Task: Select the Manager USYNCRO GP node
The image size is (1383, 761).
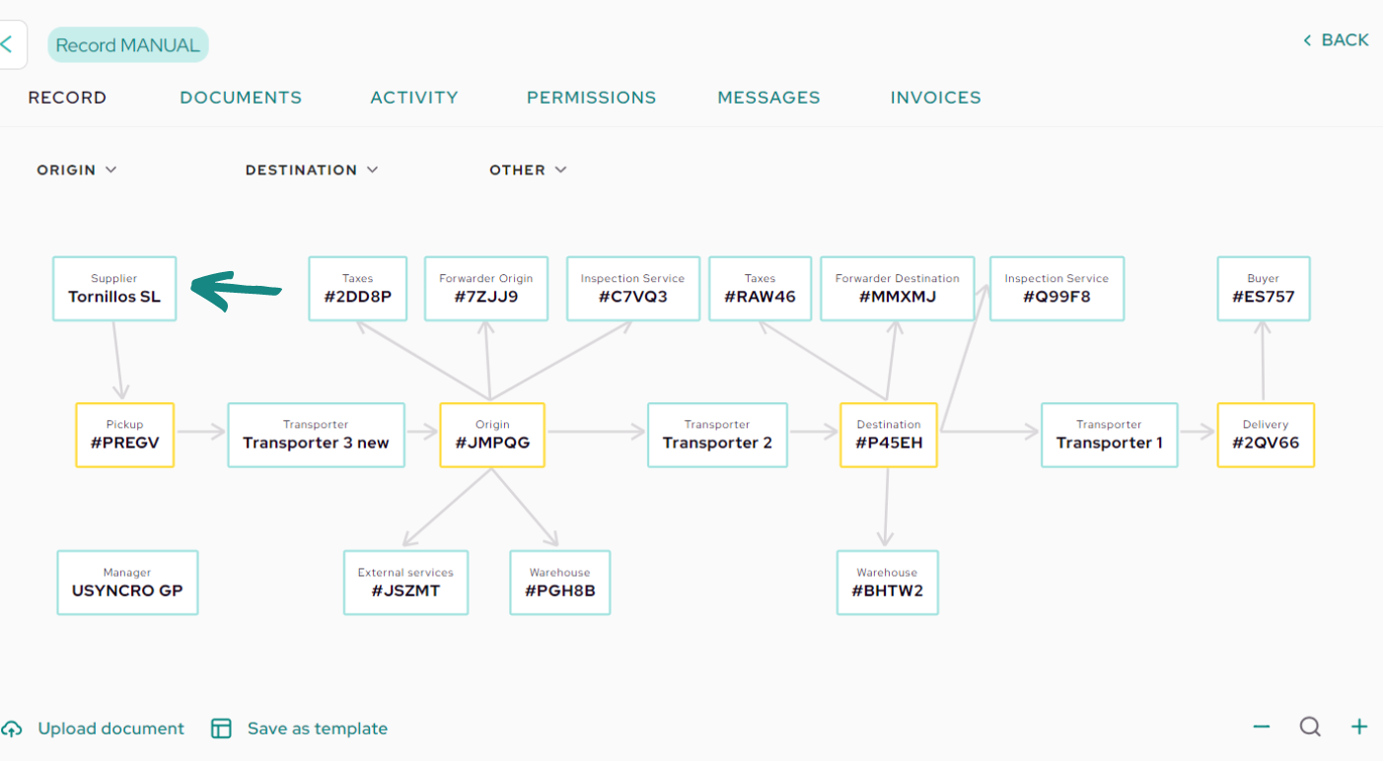Action: (x=127, y=583)
